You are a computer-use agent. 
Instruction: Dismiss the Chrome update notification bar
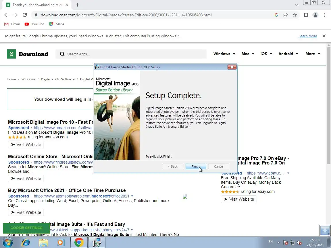324,36
